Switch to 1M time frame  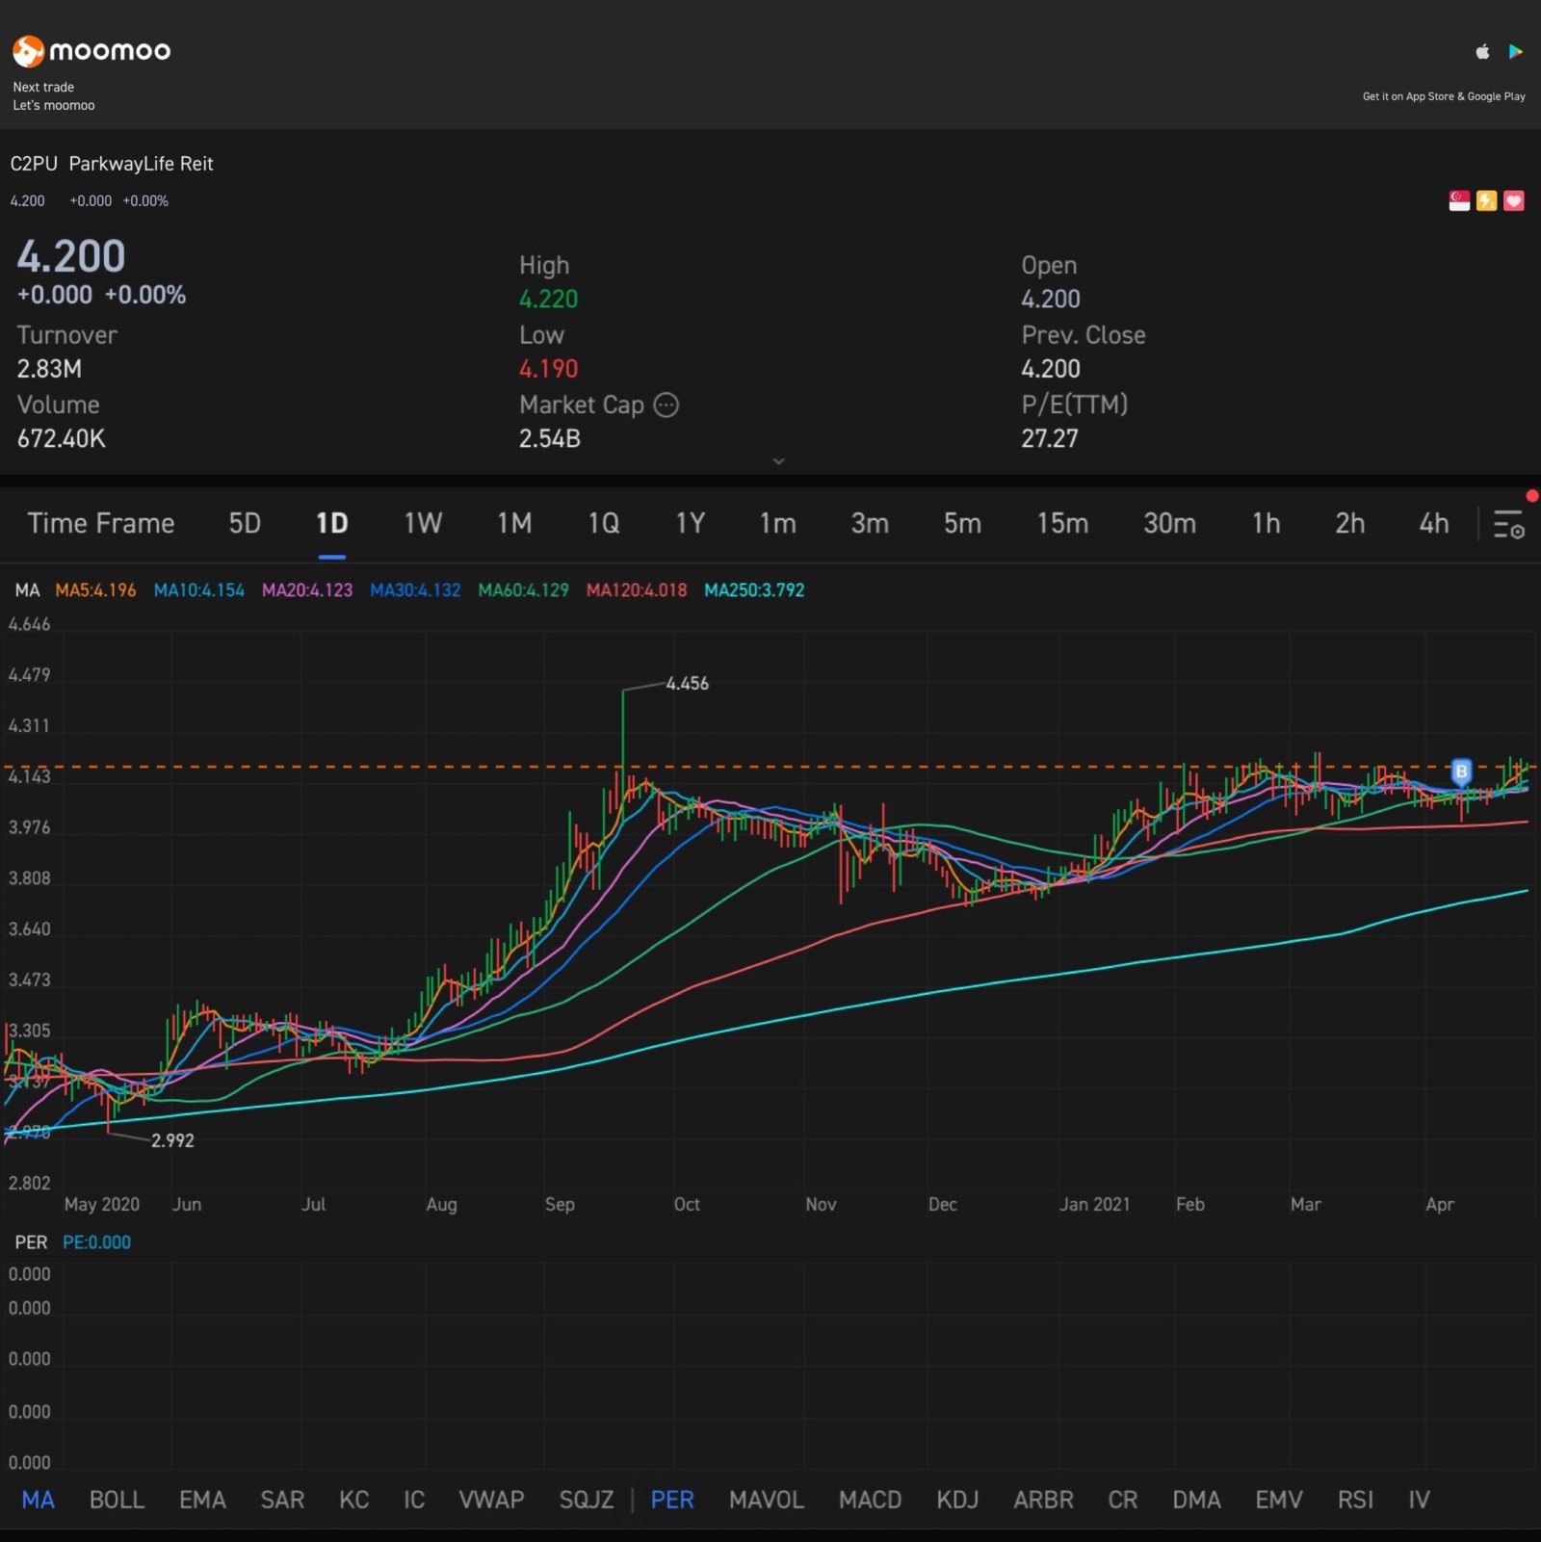tap(514, 523)
